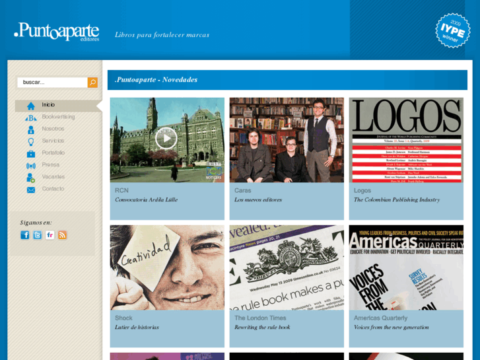Open the Prensa menu item
480x360 pixels.
51,164
